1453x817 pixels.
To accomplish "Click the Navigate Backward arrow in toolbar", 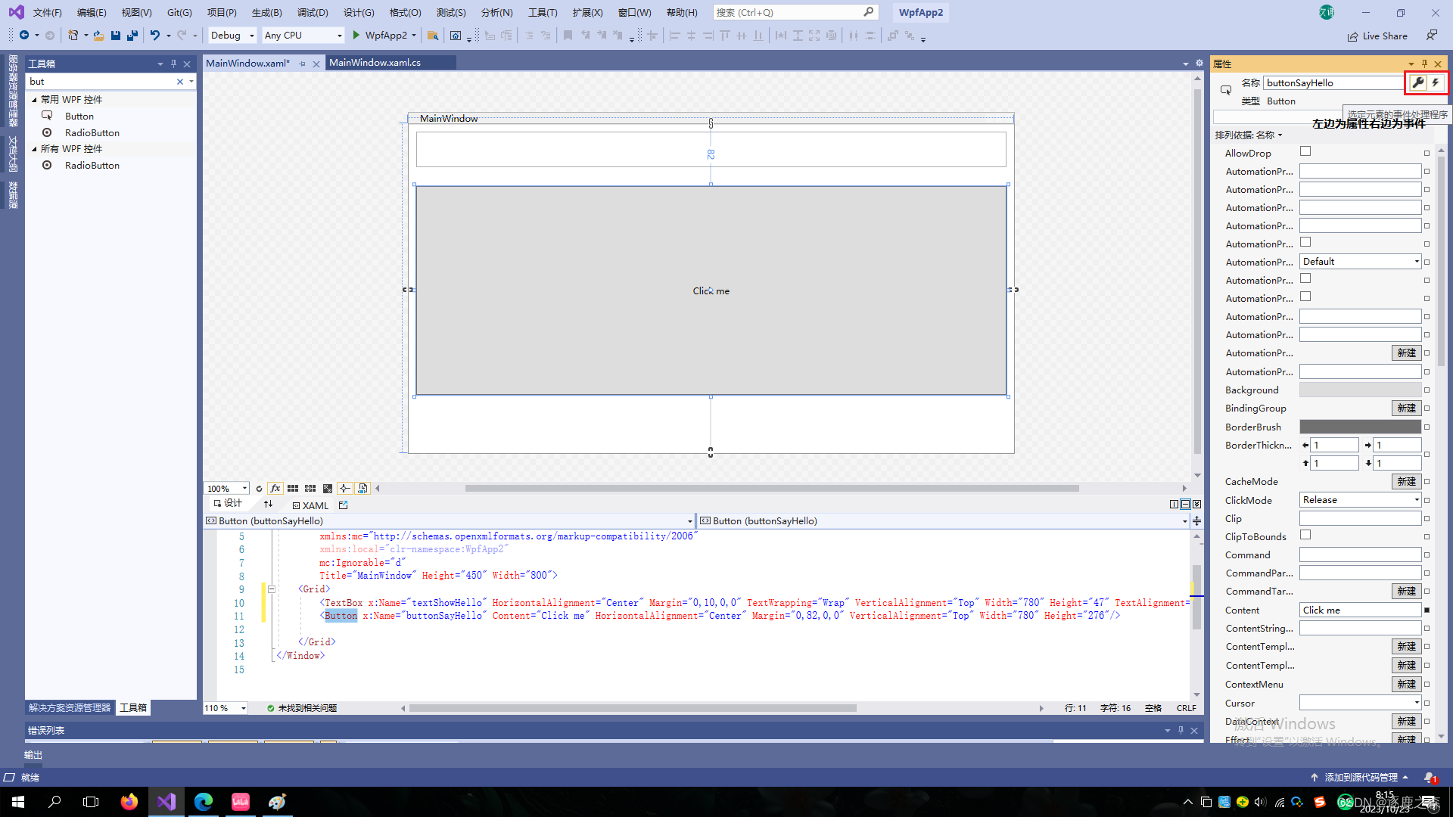I will pyautogui.click(x=24, y=35).
